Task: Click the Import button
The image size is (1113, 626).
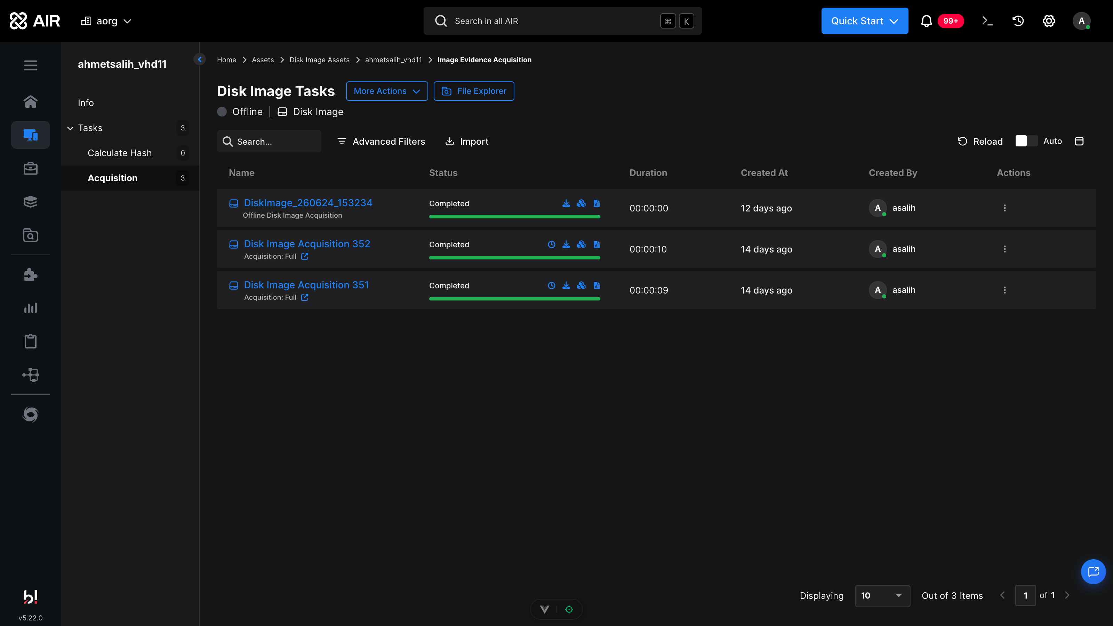Action: coord(467,141)
